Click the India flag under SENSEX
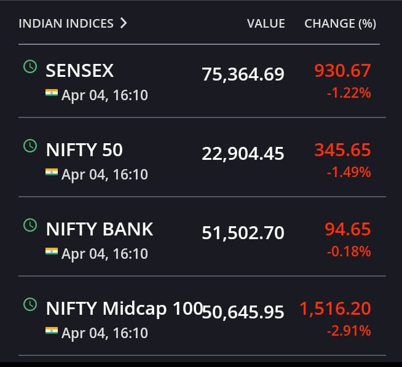The image size is (402, 367). 52,93
